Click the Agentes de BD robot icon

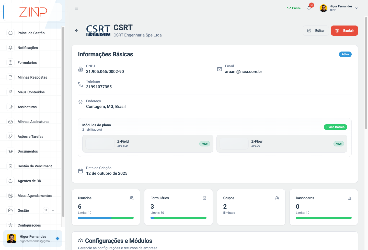pos(10,181)
